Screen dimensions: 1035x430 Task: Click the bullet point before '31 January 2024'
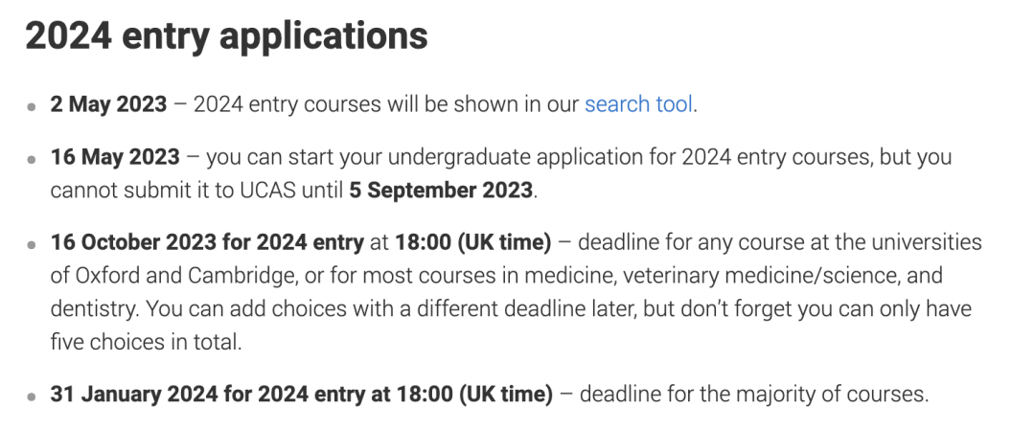[x=33, y=396]
